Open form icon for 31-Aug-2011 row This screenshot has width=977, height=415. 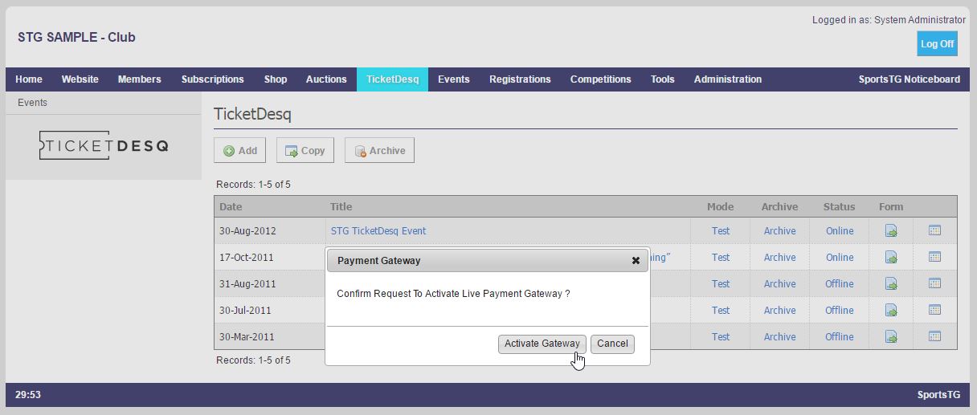891,284
